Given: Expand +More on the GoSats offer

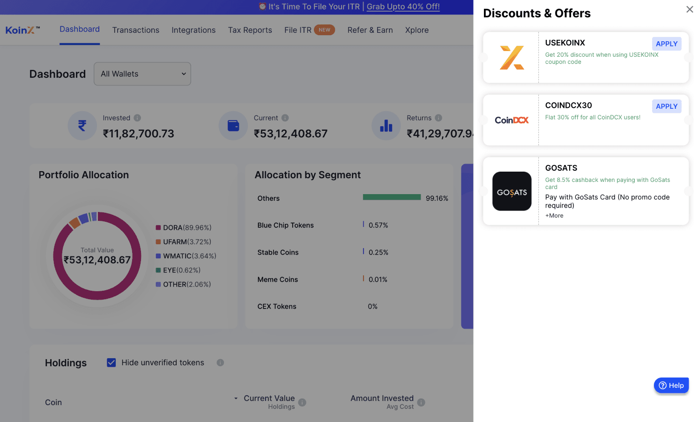Looking at the screenshot, I should coord(554,216).
